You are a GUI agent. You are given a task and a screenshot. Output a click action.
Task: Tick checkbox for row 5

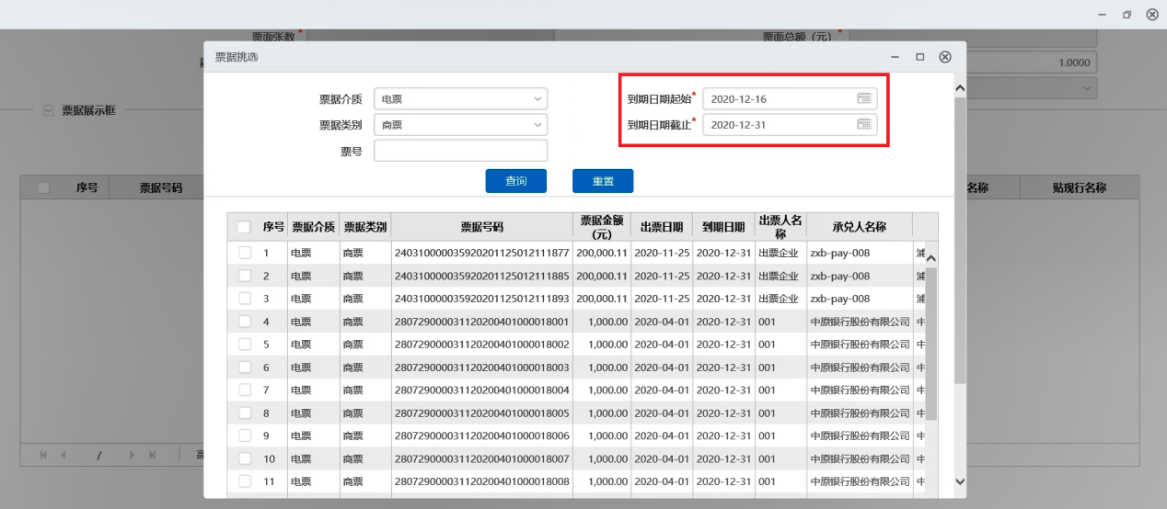(x=245, y=344)
